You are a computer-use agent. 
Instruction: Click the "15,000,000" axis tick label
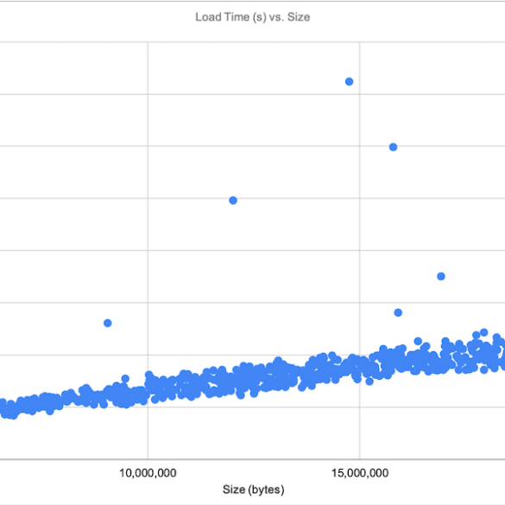[x=360, y=473]
